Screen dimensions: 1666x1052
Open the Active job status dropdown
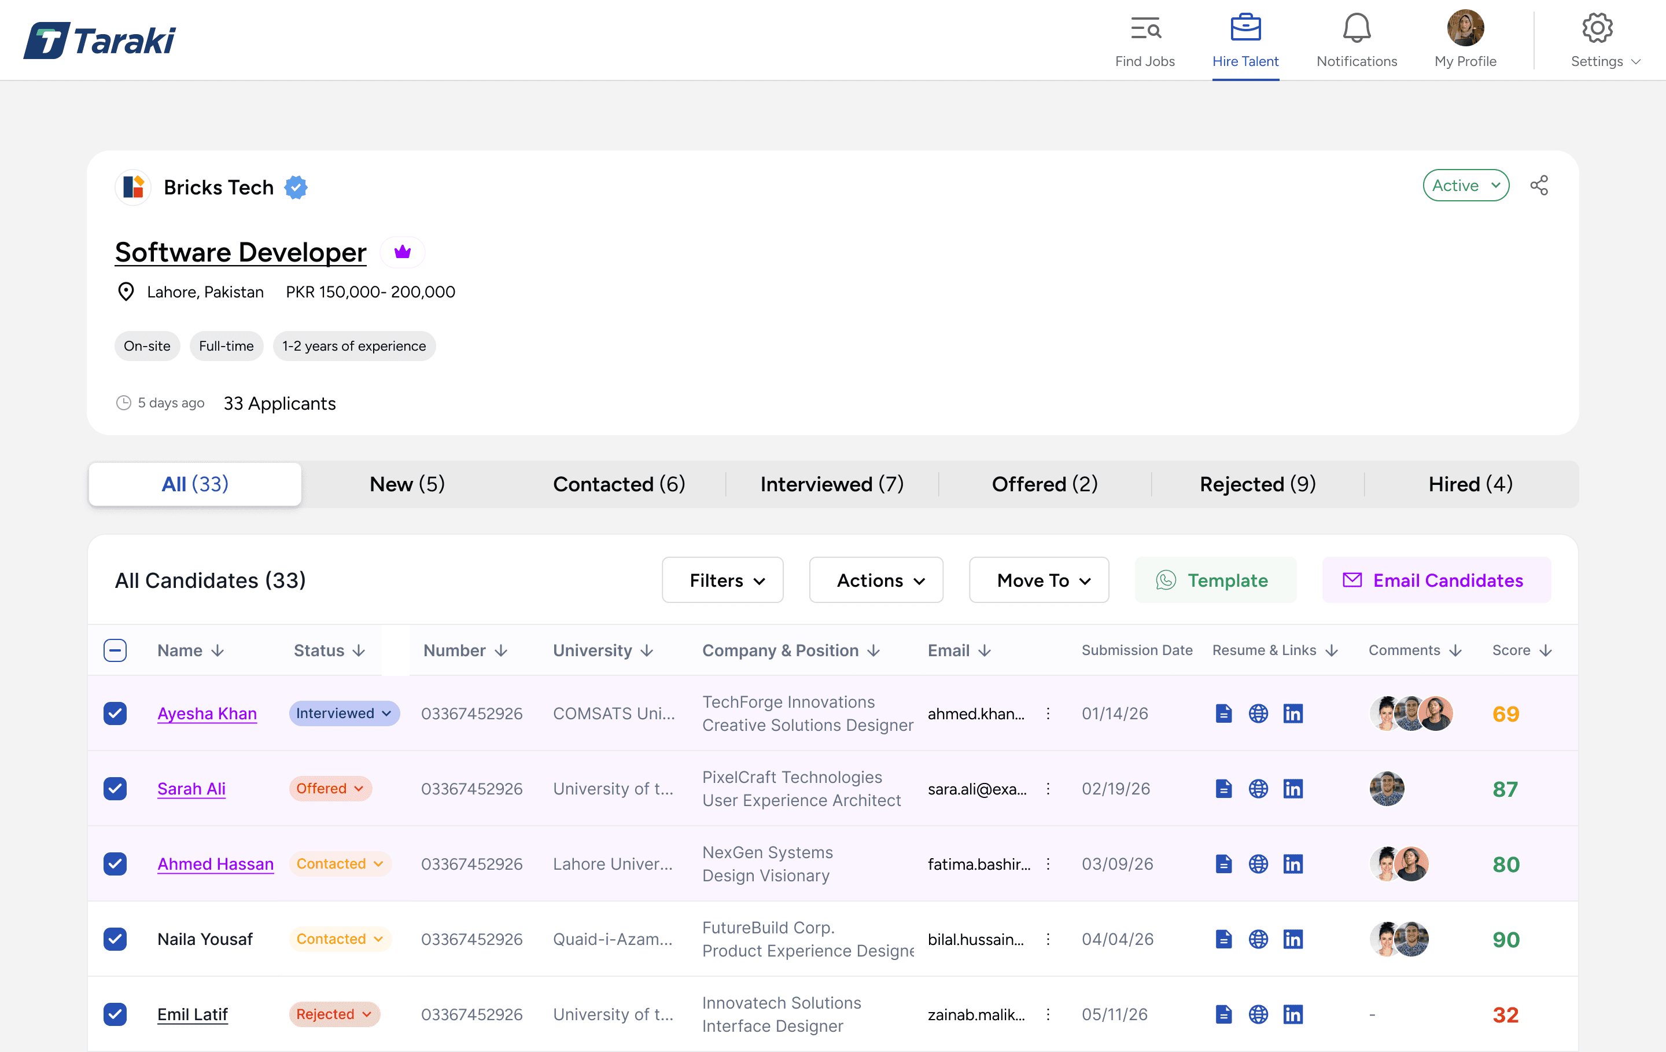[1465, 185]
